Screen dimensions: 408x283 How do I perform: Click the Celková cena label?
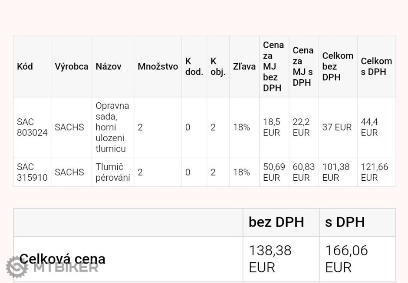tap(63, 259)
